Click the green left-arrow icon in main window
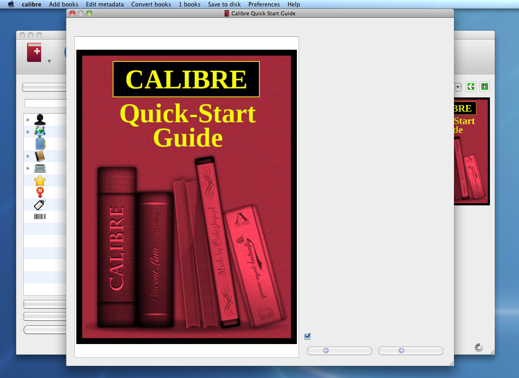The height and width of the screenshot is (378, 519). 471,87
